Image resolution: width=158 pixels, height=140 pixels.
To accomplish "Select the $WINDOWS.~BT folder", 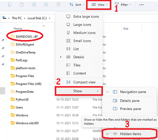I will coord(24,36).
